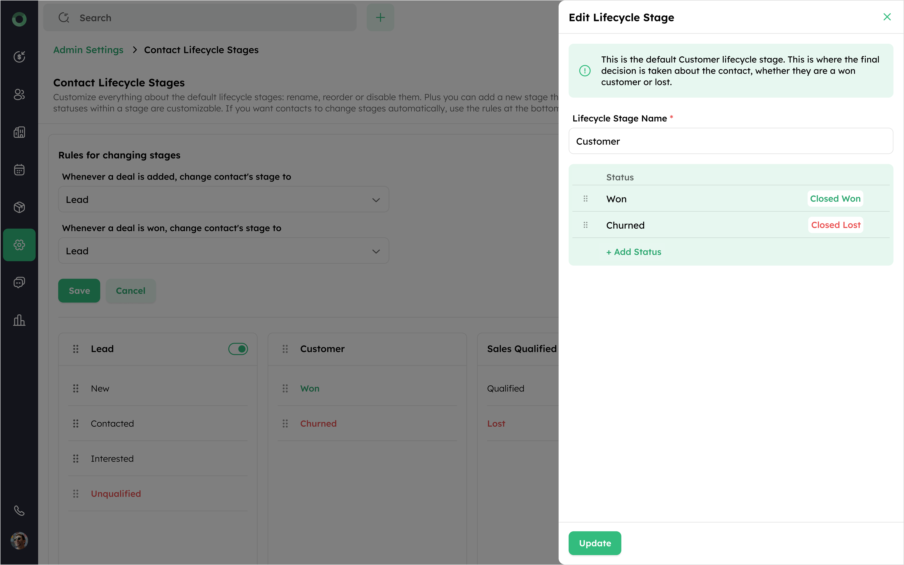The image size is (904, 565).
Task: Open the Contacts icon in sidebar
Action: (19, 95)
